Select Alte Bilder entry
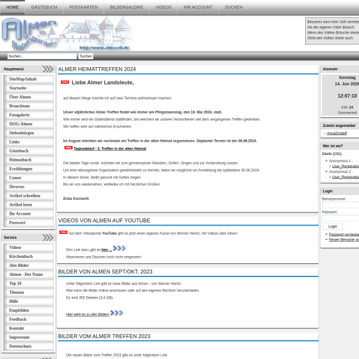 pos(29,265)
